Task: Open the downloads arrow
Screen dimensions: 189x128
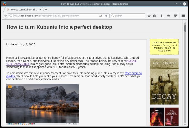Action: tap(161, 16)
